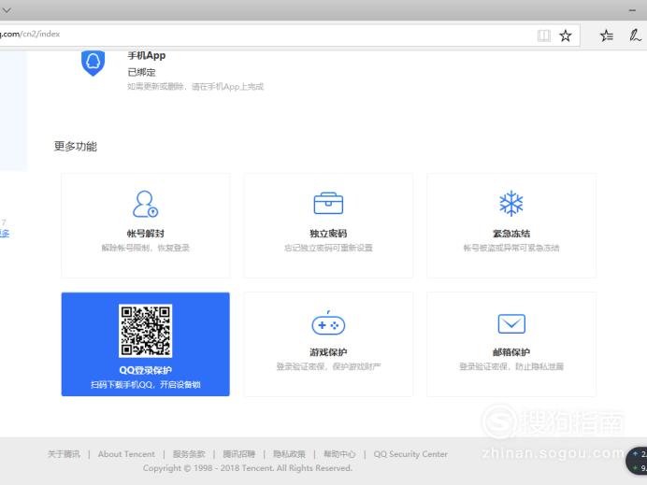
Task: Click the 独立密码 briefcase icon
Action: [328, 203]
